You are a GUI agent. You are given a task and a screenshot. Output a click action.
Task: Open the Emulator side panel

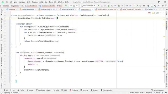click(x=167, y=66)
